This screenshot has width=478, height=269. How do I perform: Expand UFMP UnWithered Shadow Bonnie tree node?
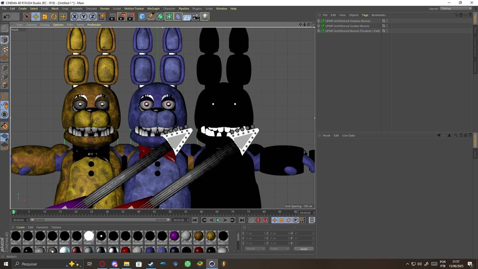[318, 21]
